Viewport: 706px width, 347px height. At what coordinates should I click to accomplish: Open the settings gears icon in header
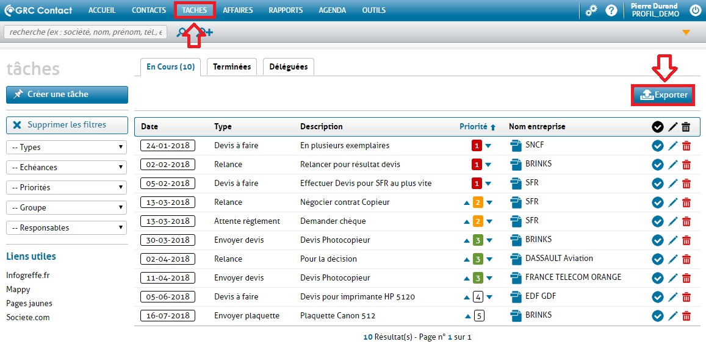(x=591, y=10)
